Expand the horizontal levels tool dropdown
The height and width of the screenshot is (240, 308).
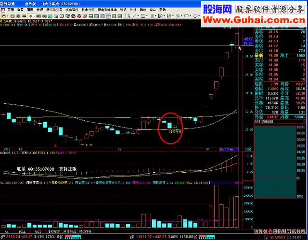point(147,16)
